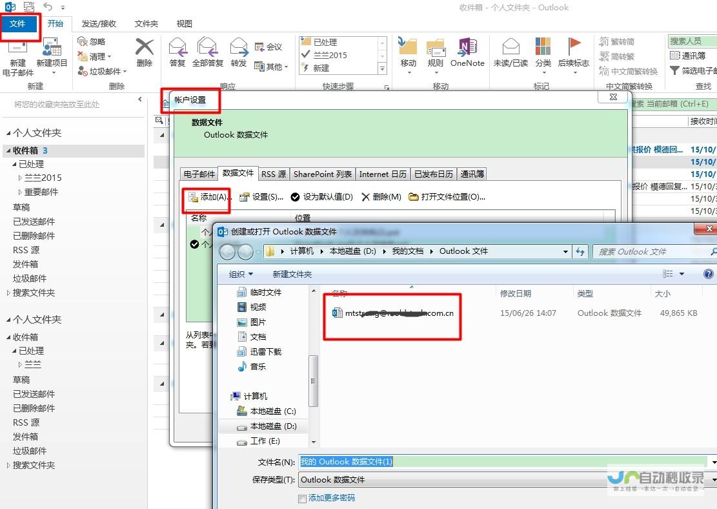This screenshot has width=717, height=509.
Task: Open the Organize dropdown in file dialog
Action: (241, 274)
